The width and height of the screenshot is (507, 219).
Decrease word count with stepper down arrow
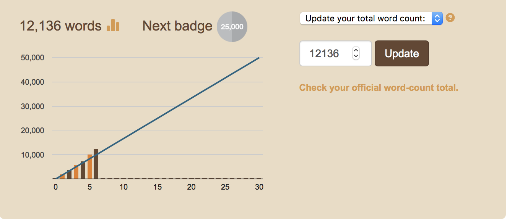pos(356,56)
